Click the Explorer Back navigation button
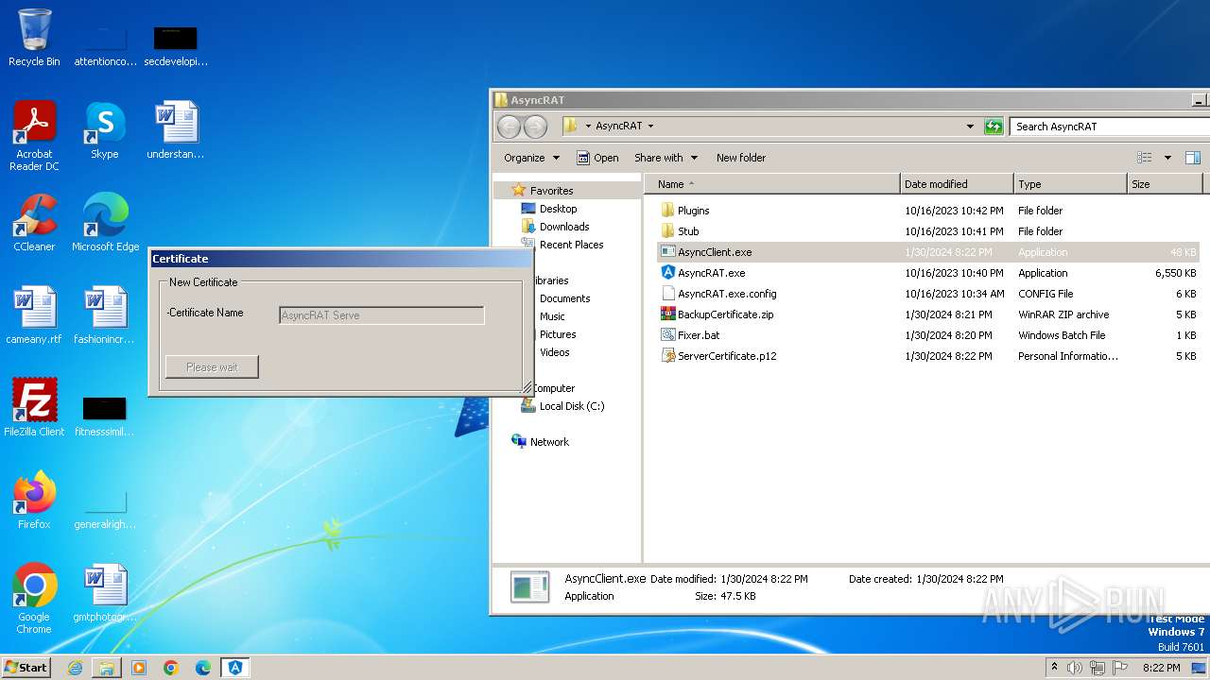Viewport: 1210px width, 680px height. click(x=509, y=127)
